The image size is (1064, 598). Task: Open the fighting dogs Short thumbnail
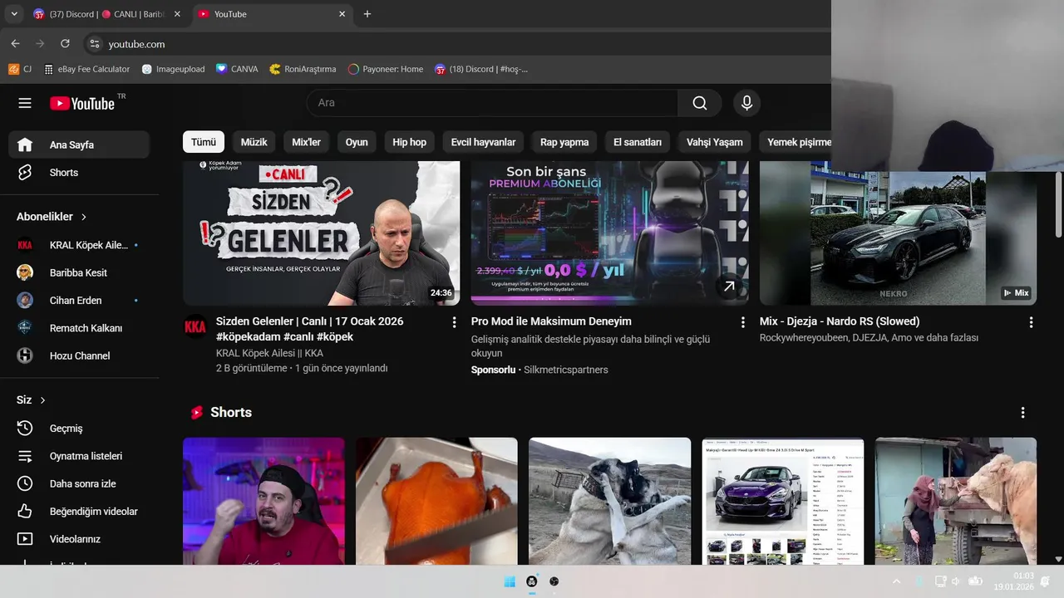609,502
